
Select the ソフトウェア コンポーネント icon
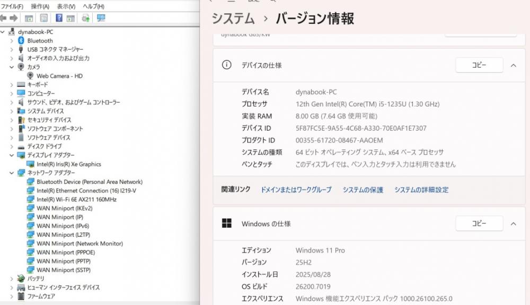click(21, 128)
